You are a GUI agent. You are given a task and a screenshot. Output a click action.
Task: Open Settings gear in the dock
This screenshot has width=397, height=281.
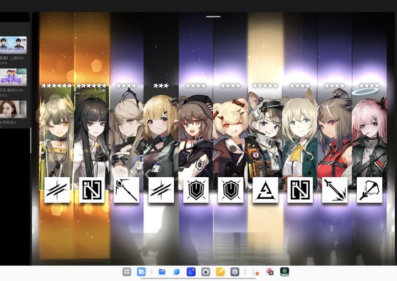(235, 272)
